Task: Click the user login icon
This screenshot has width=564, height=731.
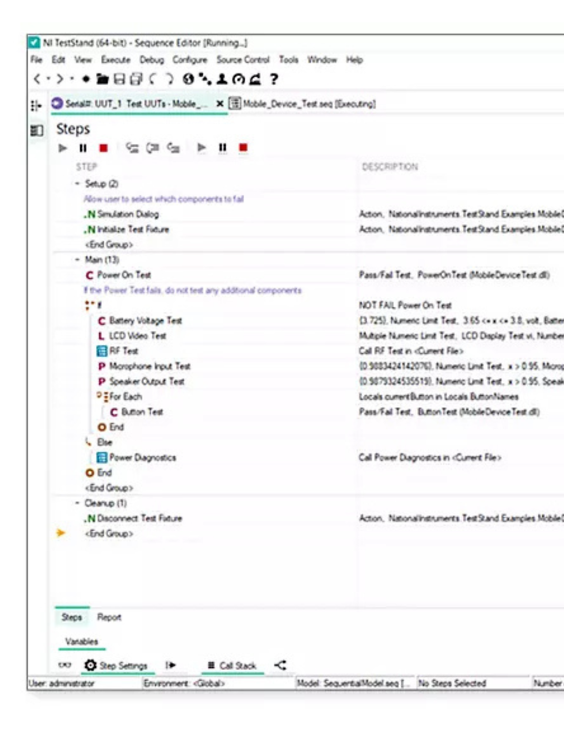Action: point(222,79)
